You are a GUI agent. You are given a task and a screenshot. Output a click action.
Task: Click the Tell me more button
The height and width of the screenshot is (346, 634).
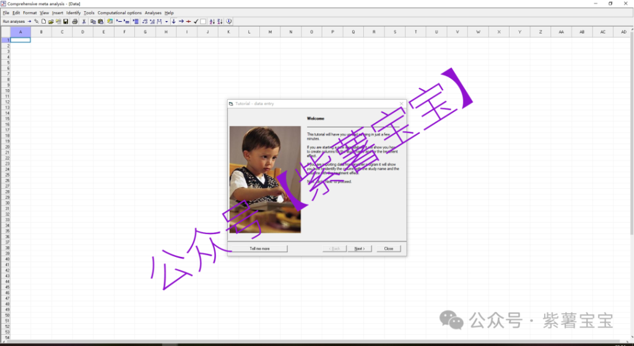259,248
